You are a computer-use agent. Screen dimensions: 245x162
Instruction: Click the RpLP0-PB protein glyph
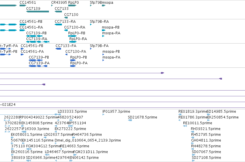(73, 60)
